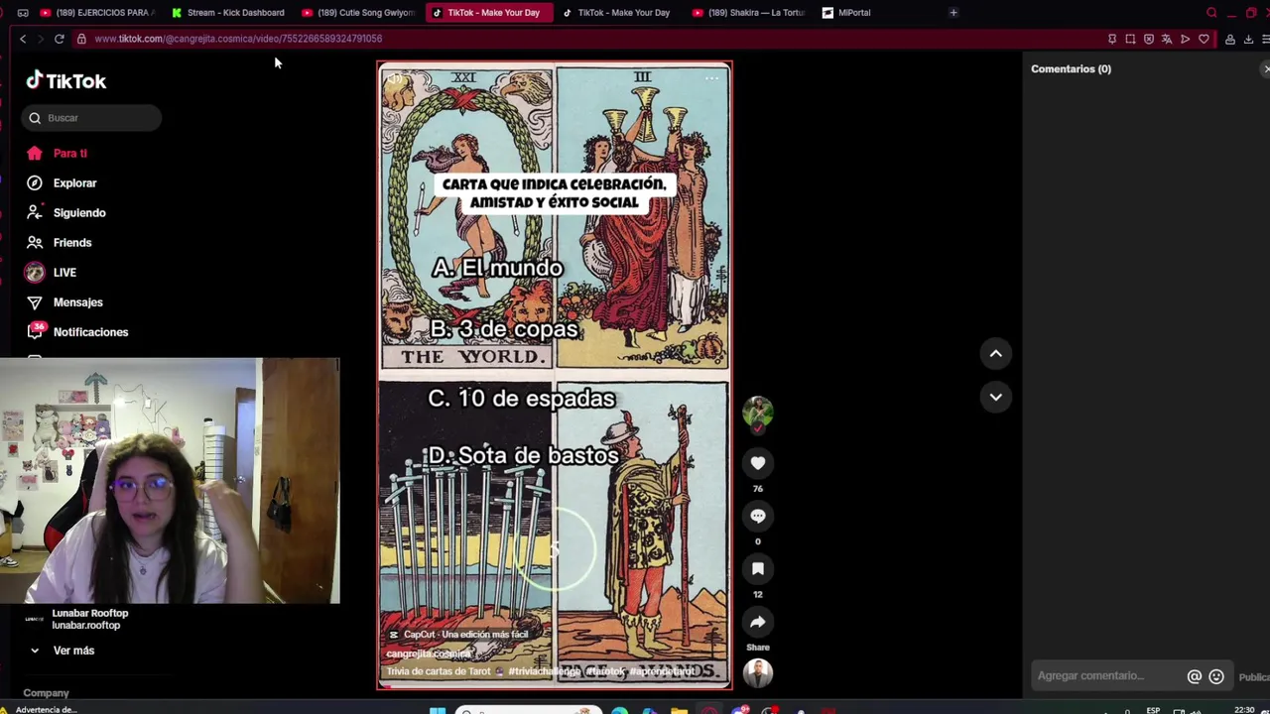Click the player flow icon in address bar

coord(1185,39)
